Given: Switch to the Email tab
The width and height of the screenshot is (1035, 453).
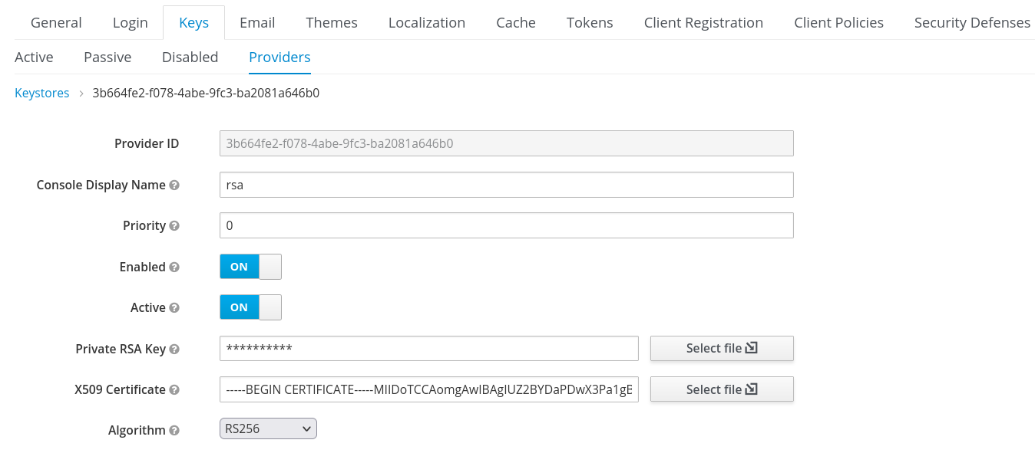Looking at the screenshot, I should tap(257, 22).
